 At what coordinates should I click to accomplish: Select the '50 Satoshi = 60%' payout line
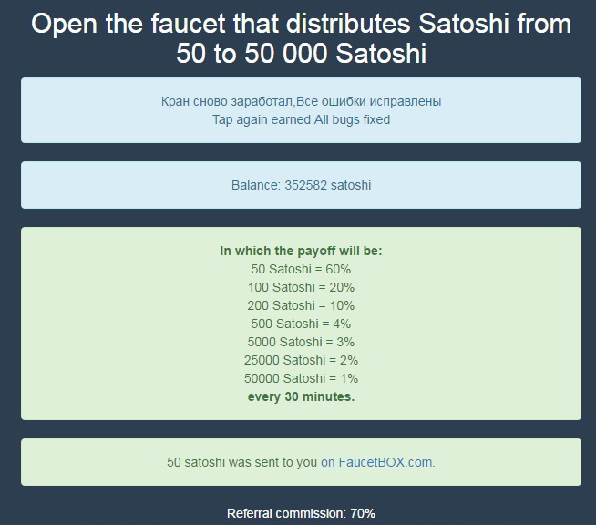[x=301, y=269]
